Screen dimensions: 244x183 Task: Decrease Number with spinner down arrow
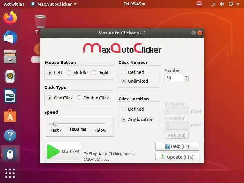coord(186,79)
